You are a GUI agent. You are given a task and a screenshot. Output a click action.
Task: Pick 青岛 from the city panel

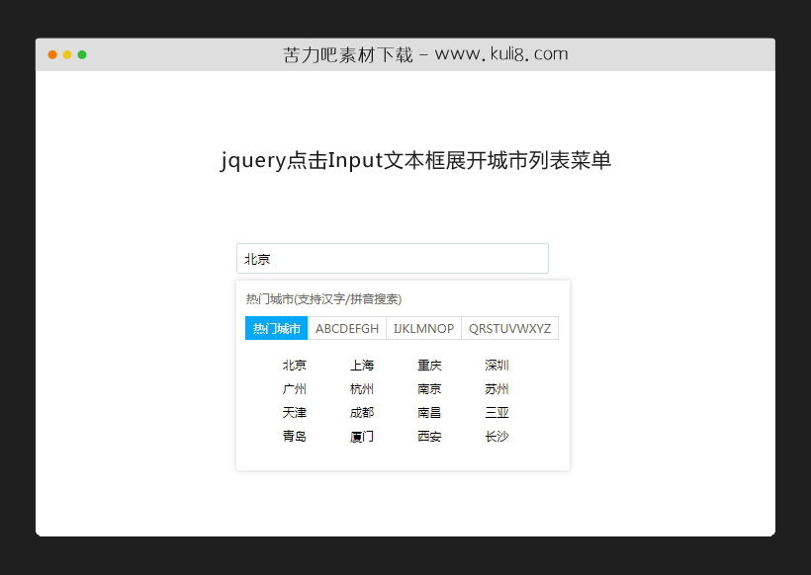pos(294,436)
